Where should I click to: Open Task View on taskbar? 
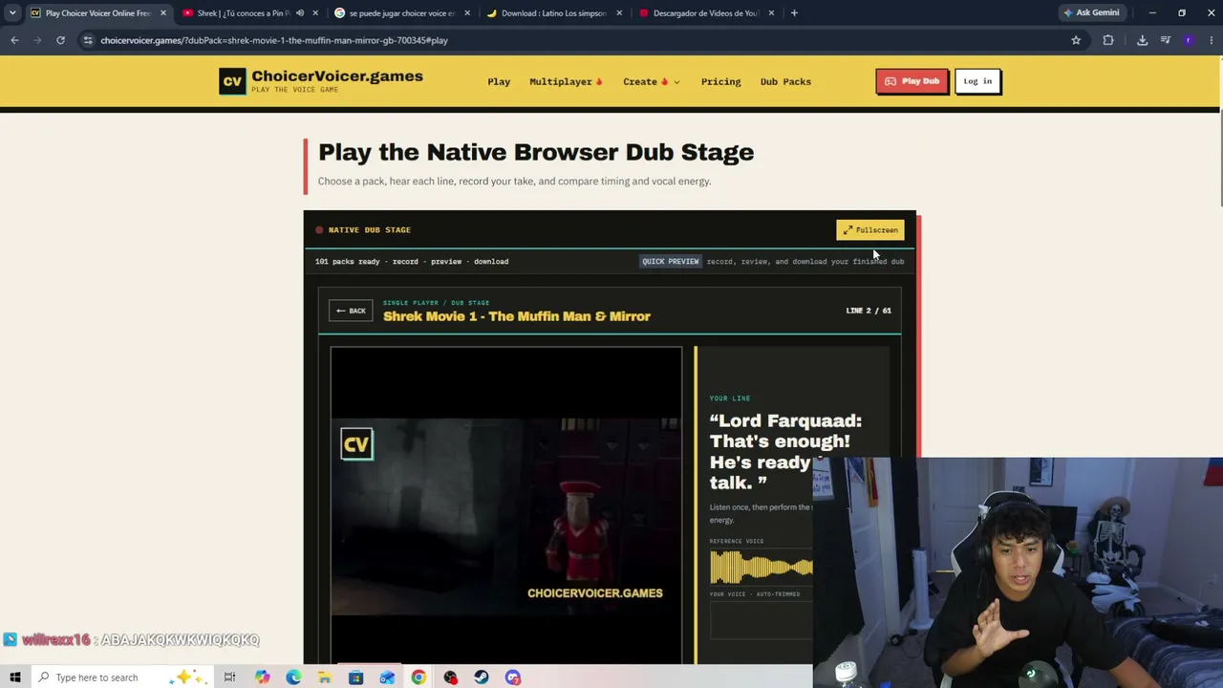pos(229,677)
